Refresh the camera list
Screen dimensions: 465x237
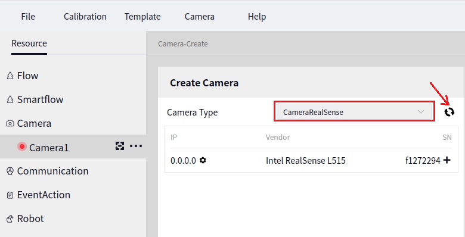pos(449,112)
